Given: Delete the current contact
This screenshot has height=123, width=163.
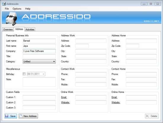Looking at the screenshot, I should point(152,116).
